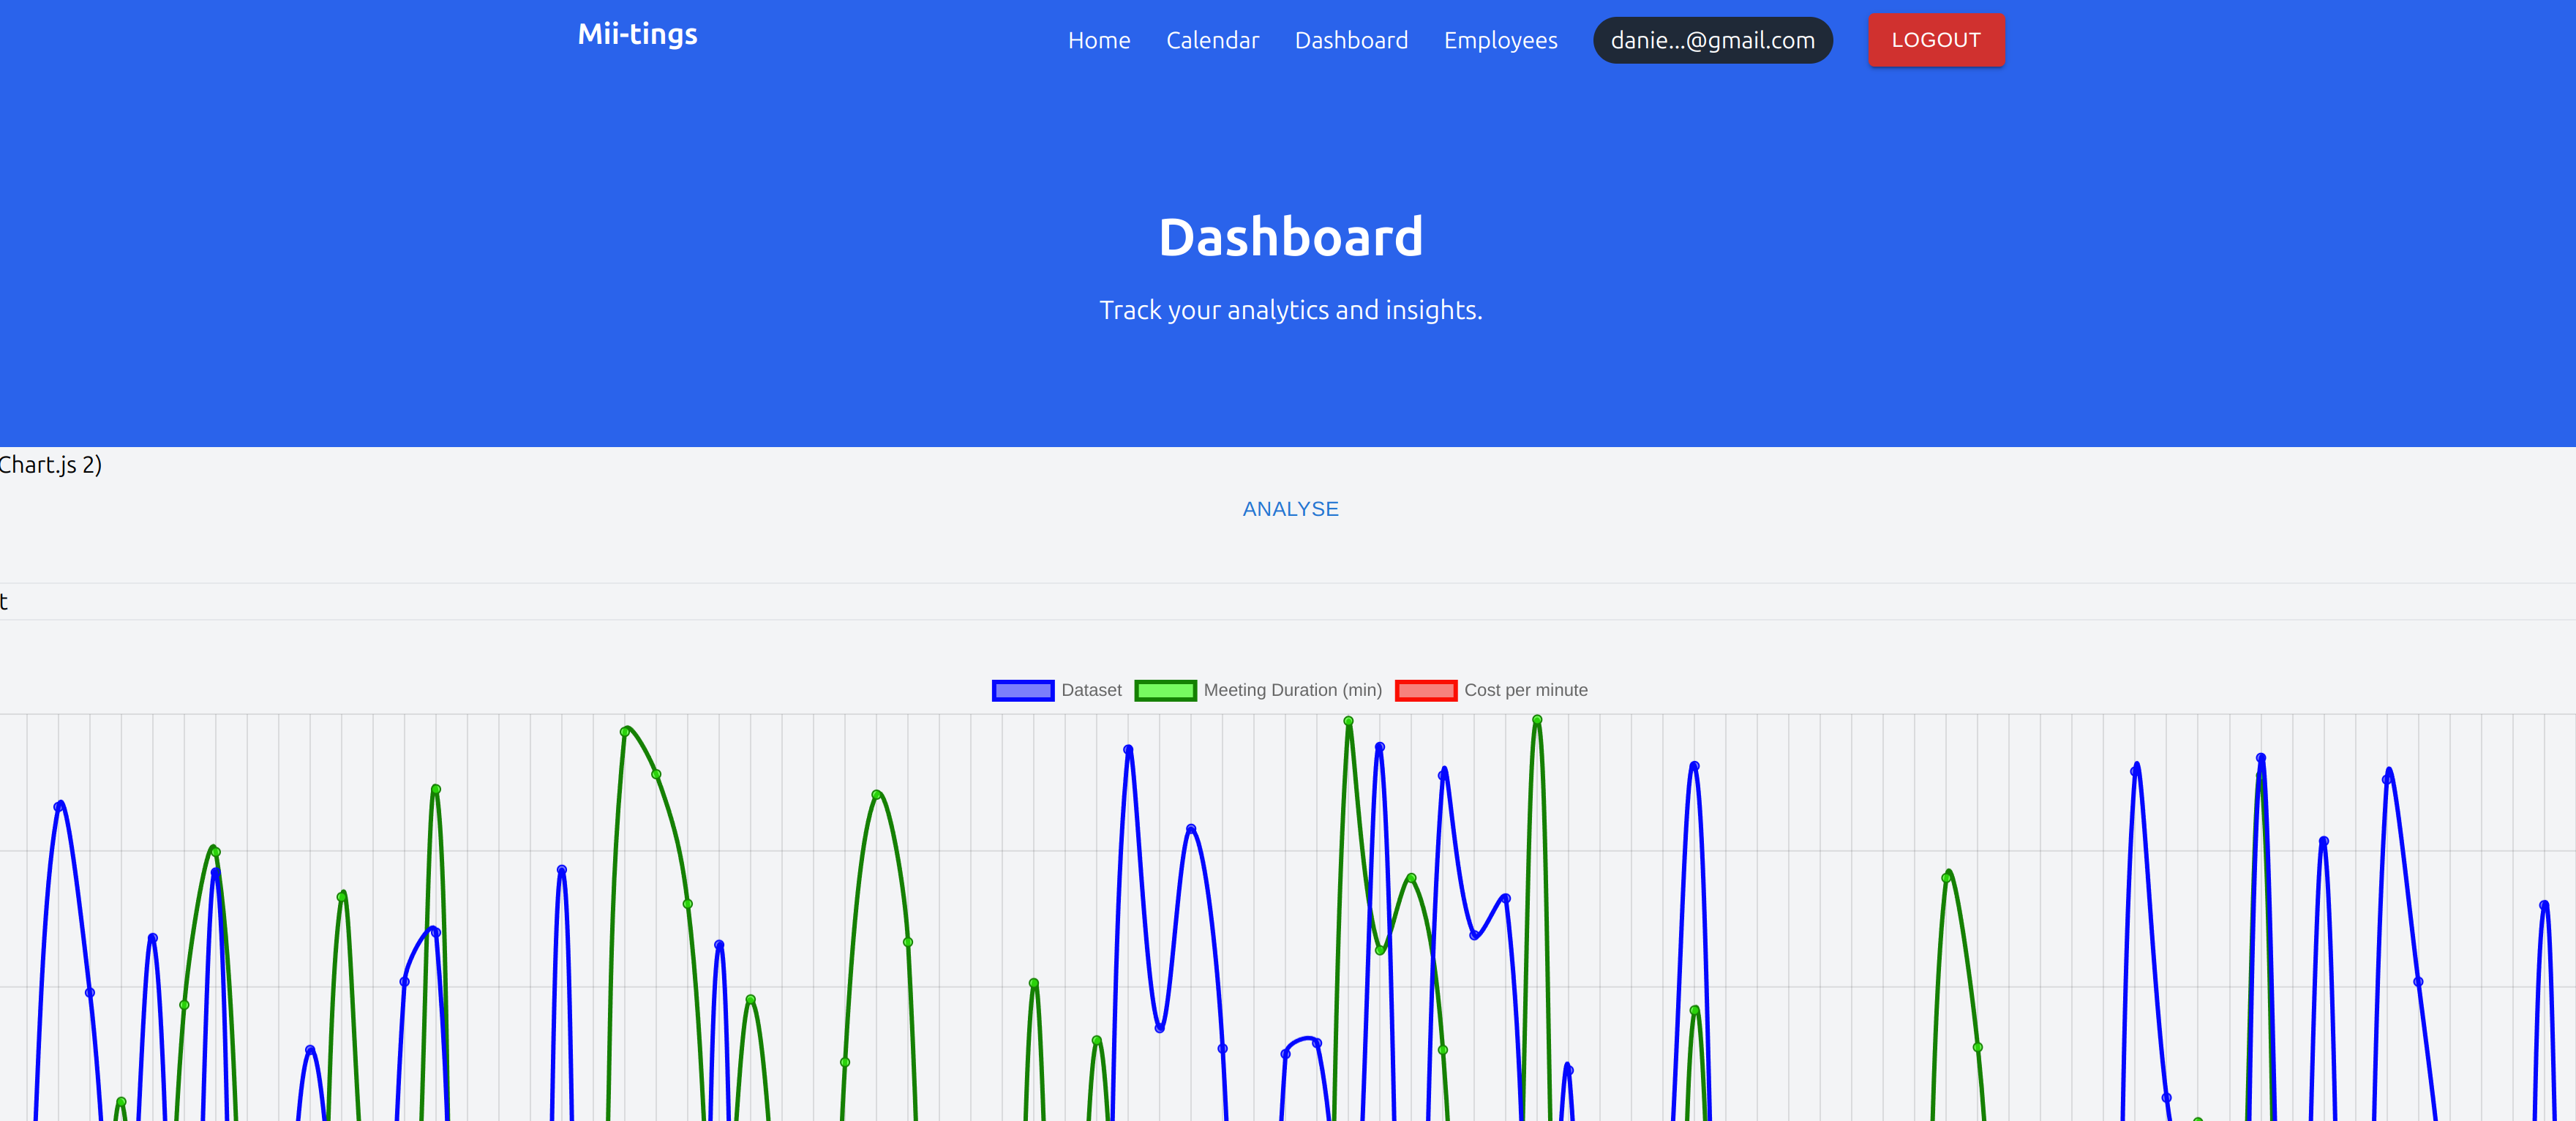2576x1121 pixels.
Task: Click the Mii-tings logo text
Action: click(637, 35)
